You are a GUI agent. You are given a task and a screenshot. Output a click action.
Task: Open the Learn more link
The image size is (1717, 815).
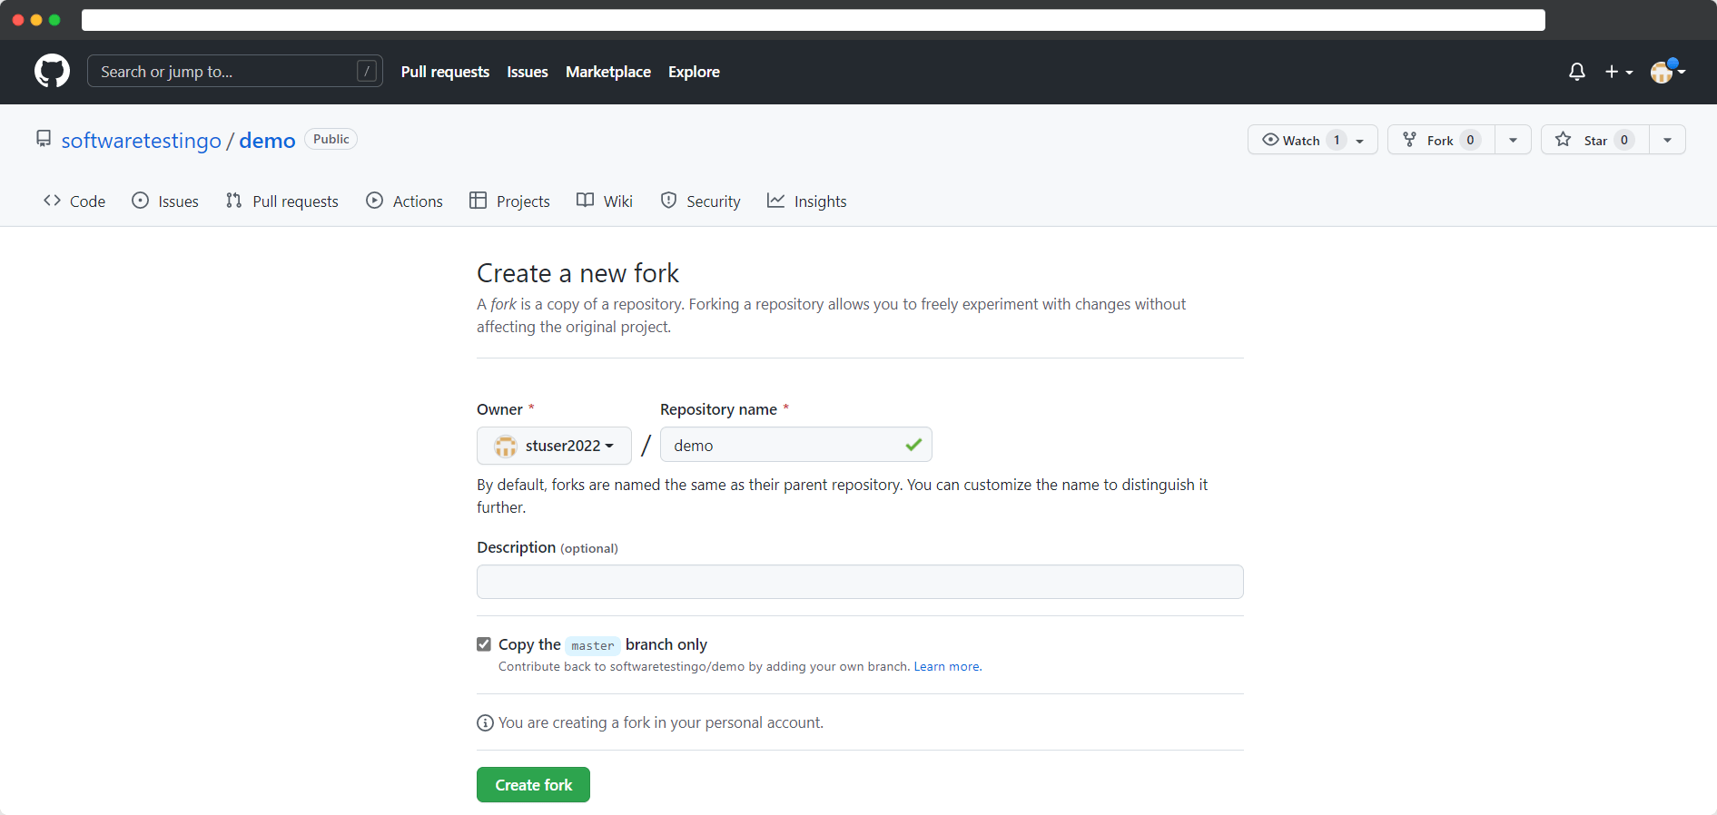coord(948,666)
